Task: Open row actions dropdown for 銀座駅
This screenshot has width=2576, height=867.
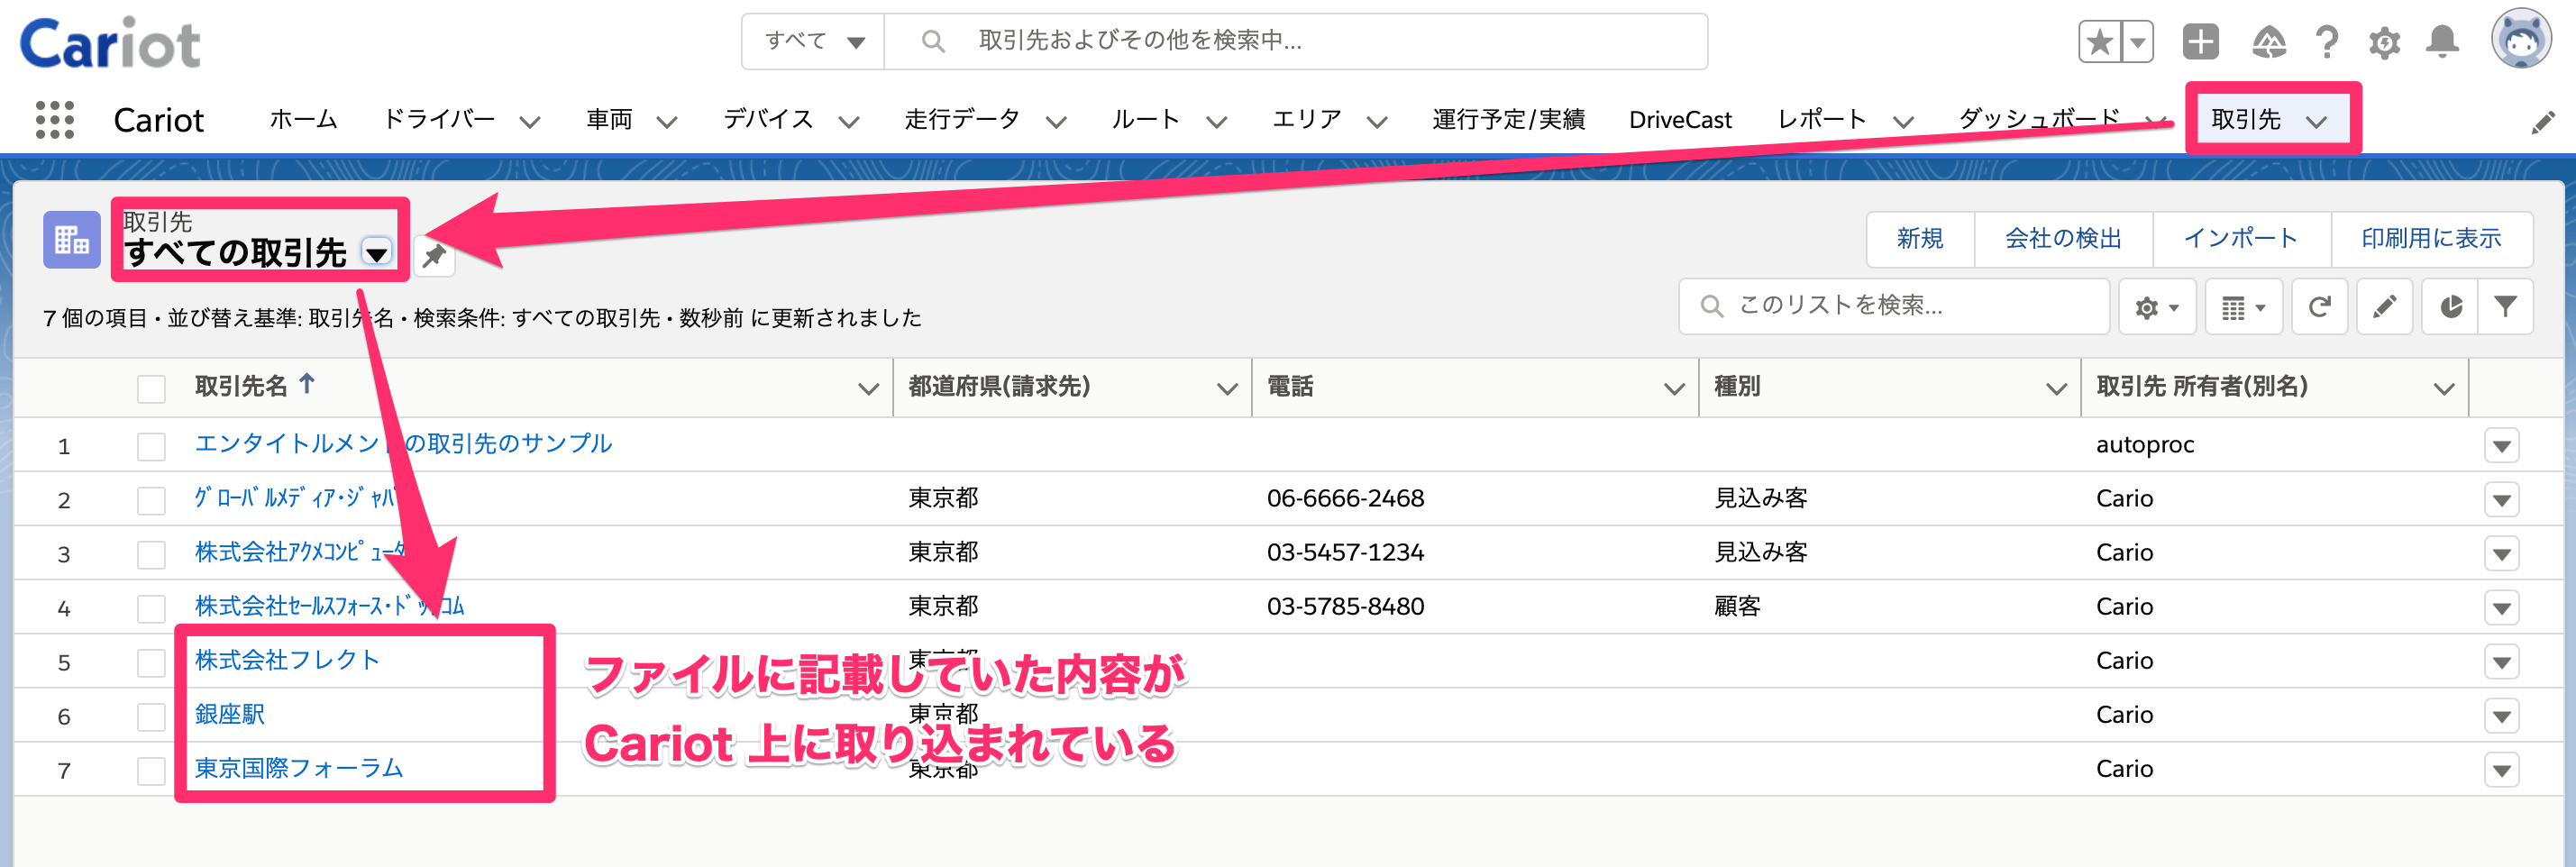Action: tap(2501, 716)
